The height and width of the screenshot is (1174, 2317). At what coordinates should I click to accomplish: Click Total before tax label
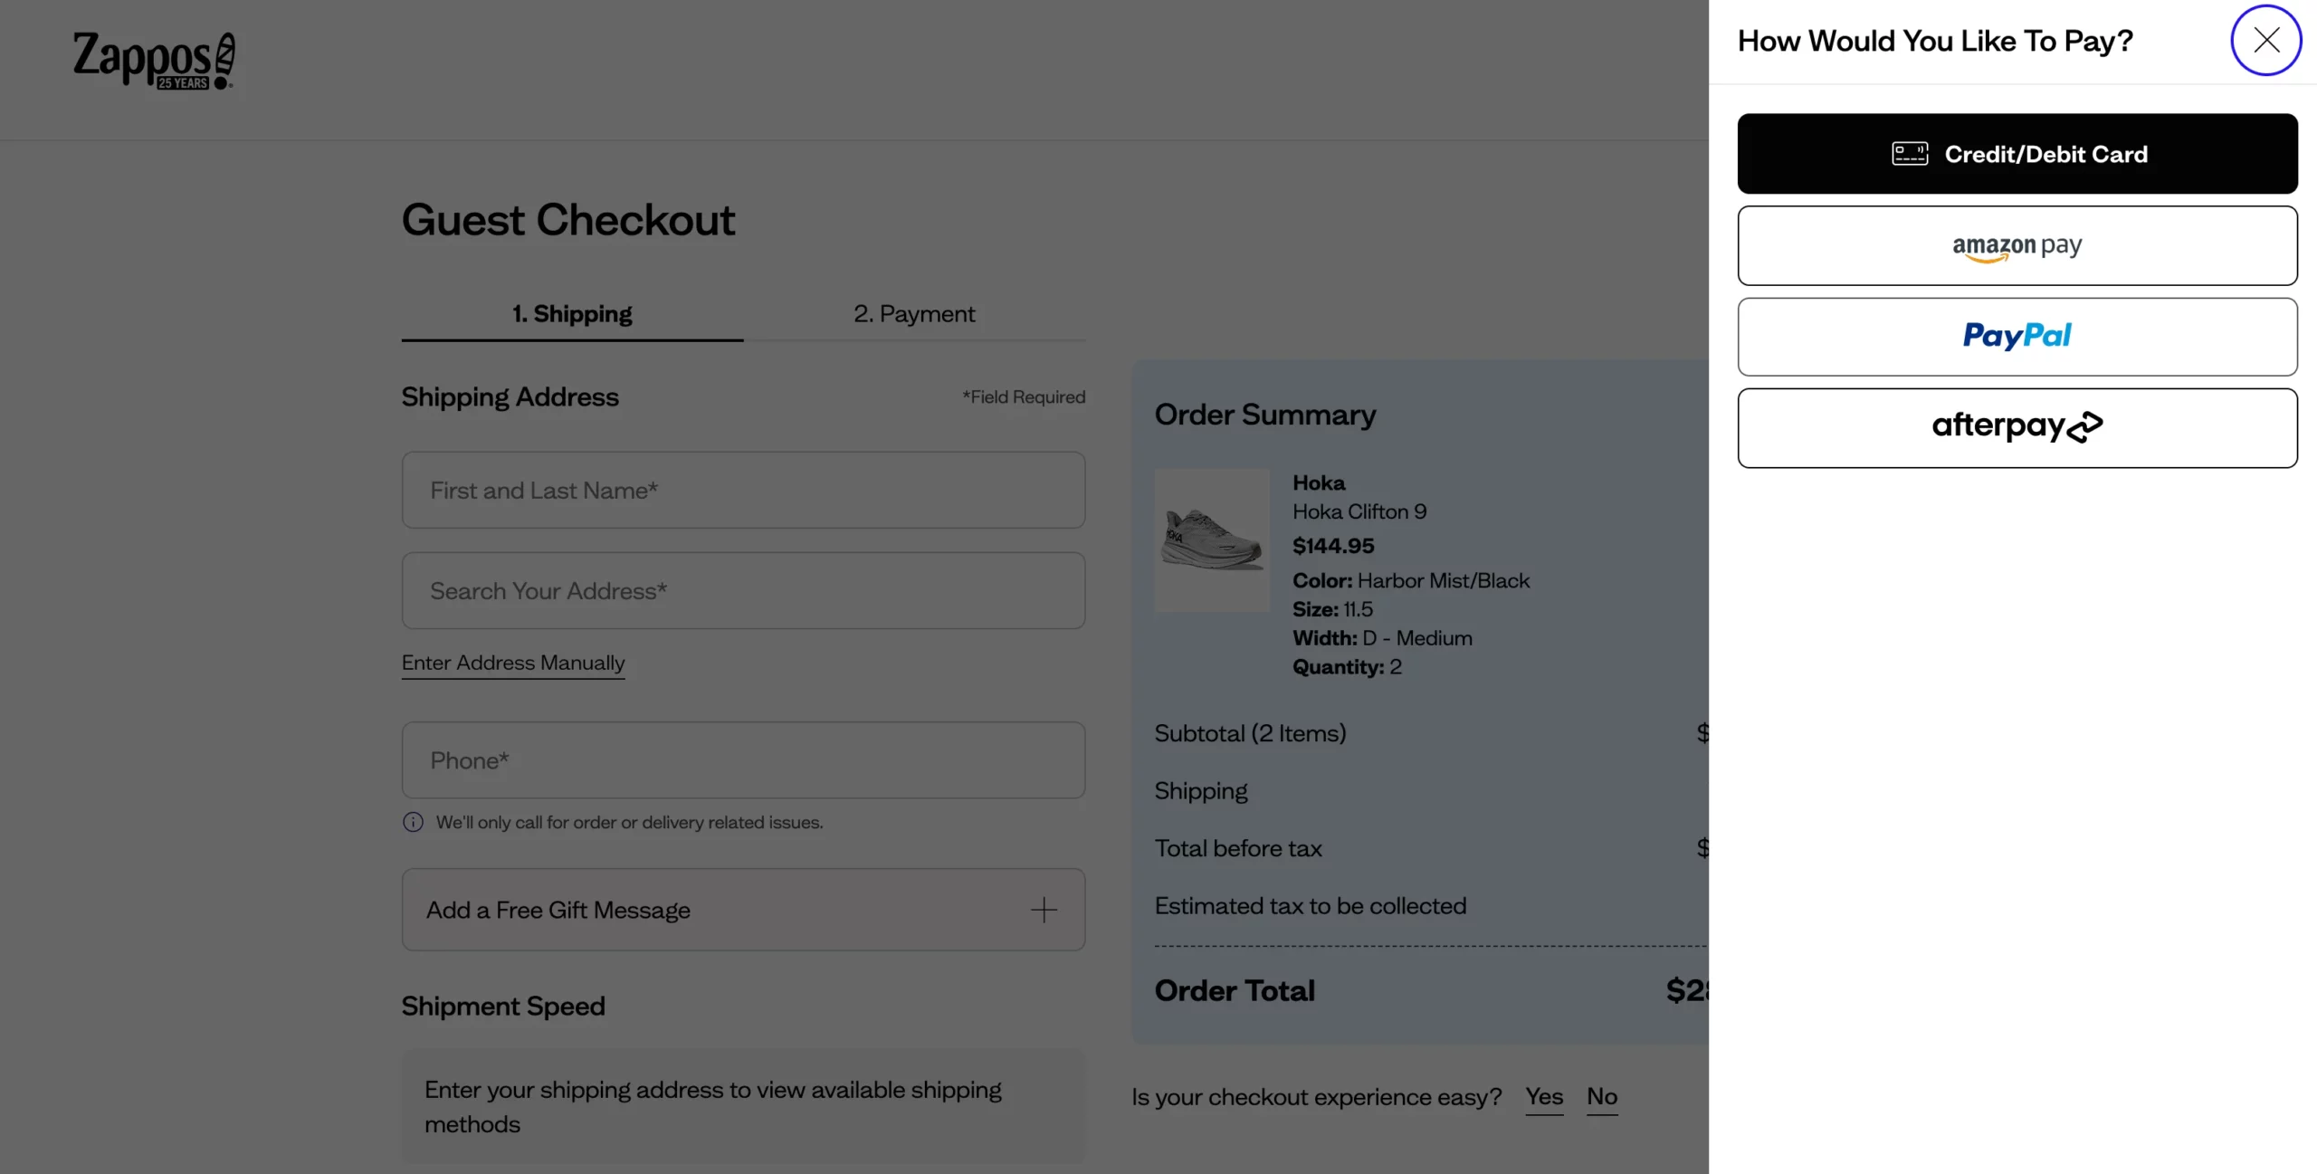[1238, 848]
